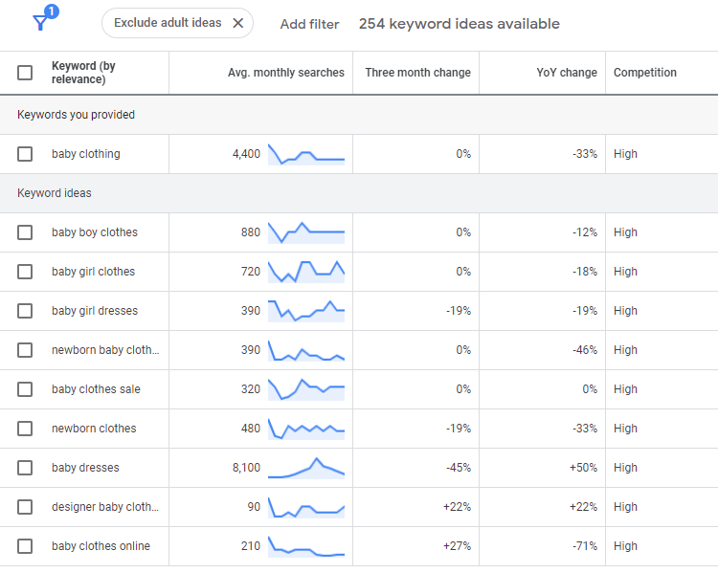
Task: Click the baby girl clothes trend sparkline
Action: (x=305, y=272)
